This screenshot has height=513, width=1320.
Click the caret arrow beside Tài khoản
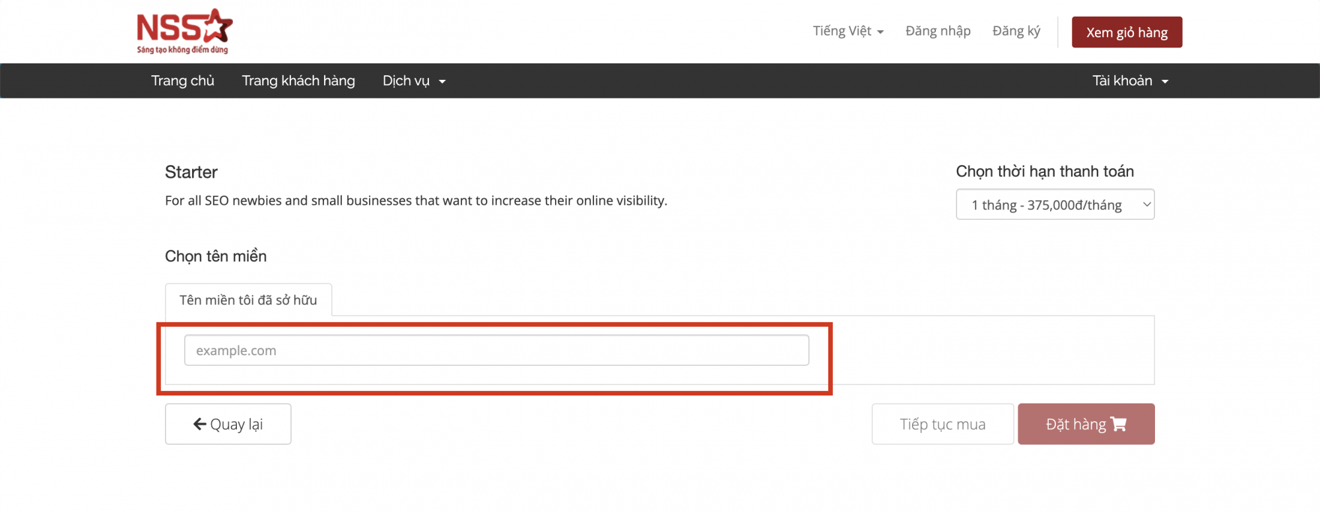[1165, 81]
